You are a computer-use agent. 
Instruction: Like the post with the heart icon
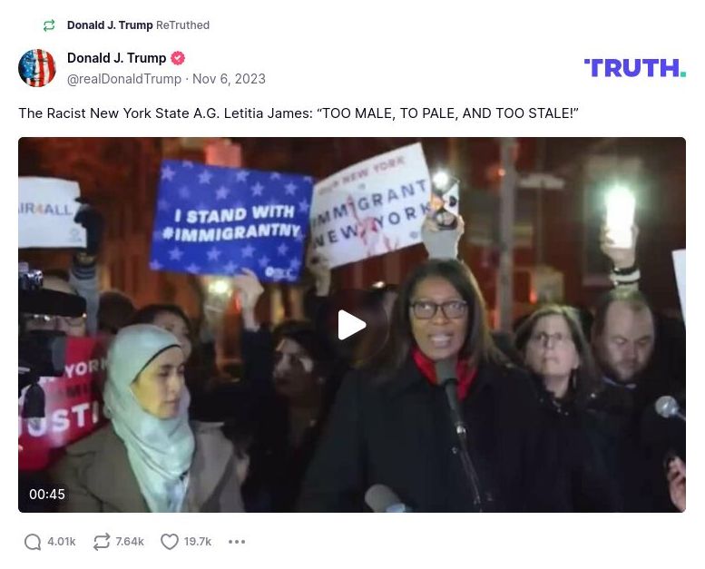170,542
